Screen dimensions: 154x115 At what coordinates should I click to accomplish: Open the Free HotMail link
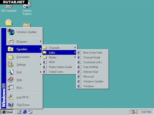point(91,67)
